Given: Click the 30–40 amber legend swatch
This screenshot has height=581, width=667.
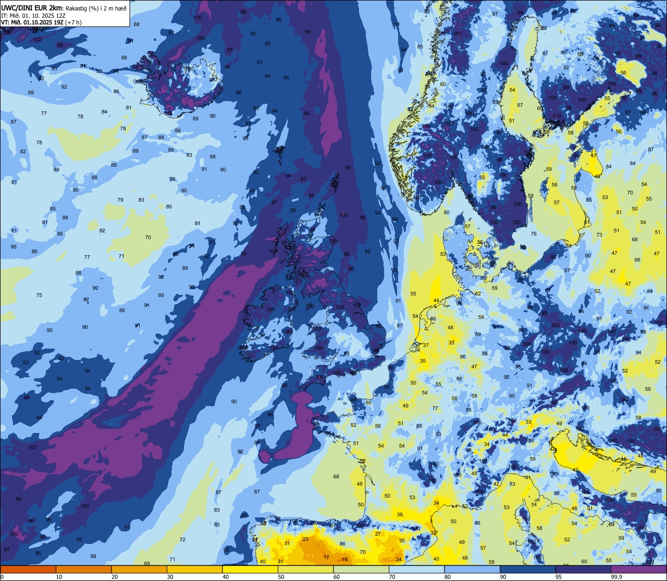Looking at the screenshot, I should tap(194, 569).
